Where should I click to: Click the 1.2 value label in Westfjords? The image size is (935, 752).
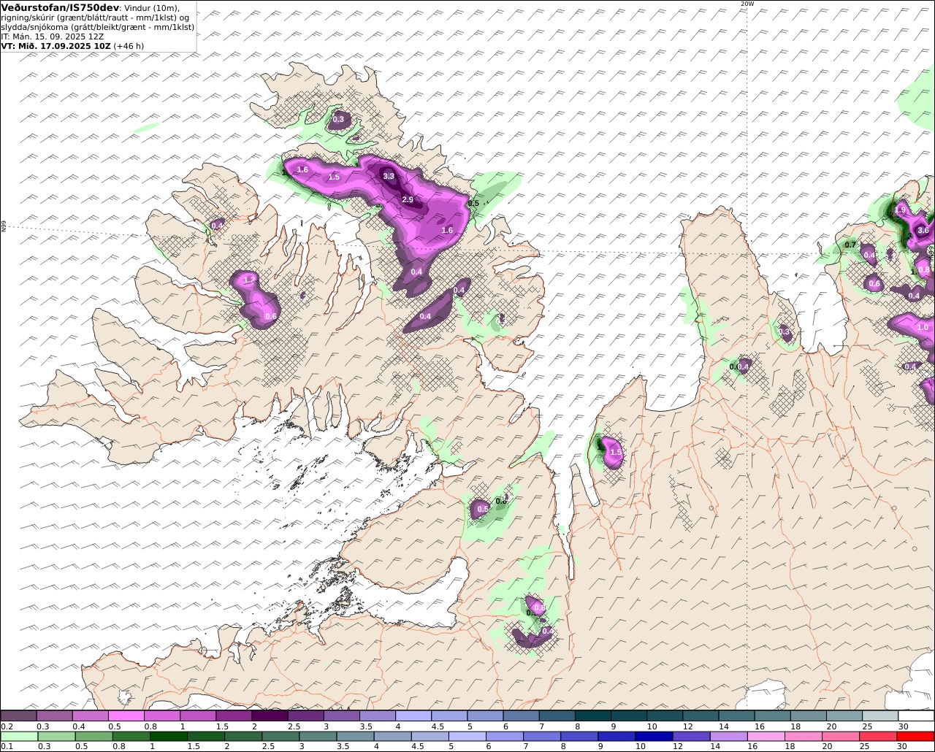pyautogui.click(x=249, y=280)
